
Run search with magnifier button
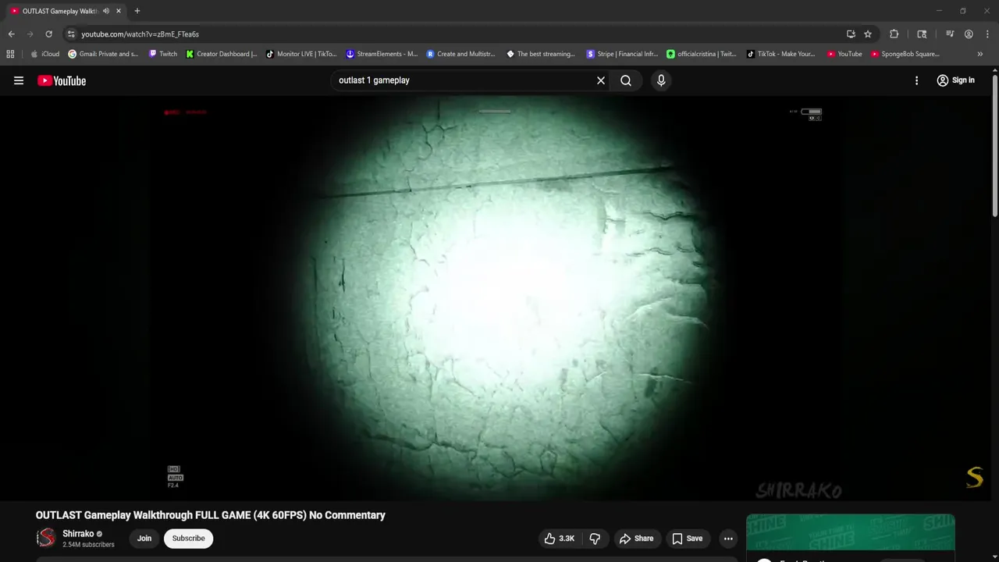(x=626, y=80)
